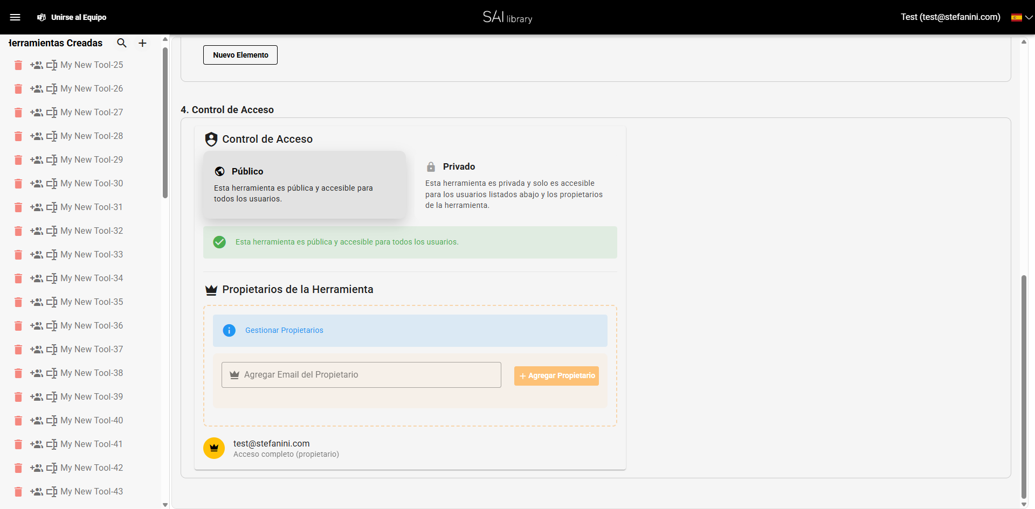Viewport: 1035px width, 509px height.
Task: Click the crown icon next to test@stefanini.com
Action: click(214, 448)
